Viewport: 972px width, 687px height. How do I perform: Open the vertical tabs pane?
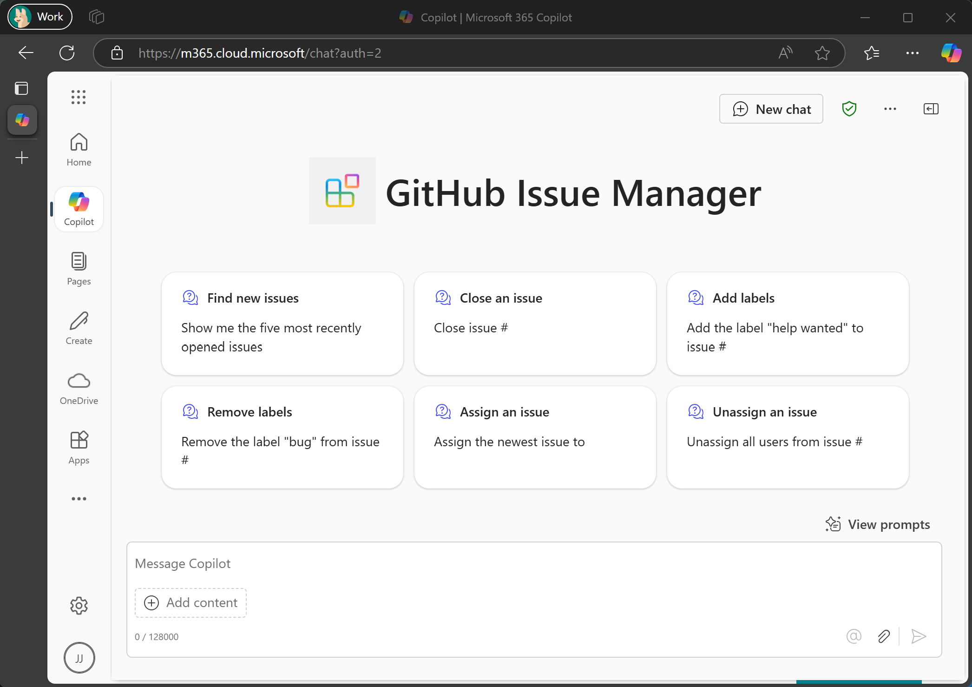pos(21,88)
